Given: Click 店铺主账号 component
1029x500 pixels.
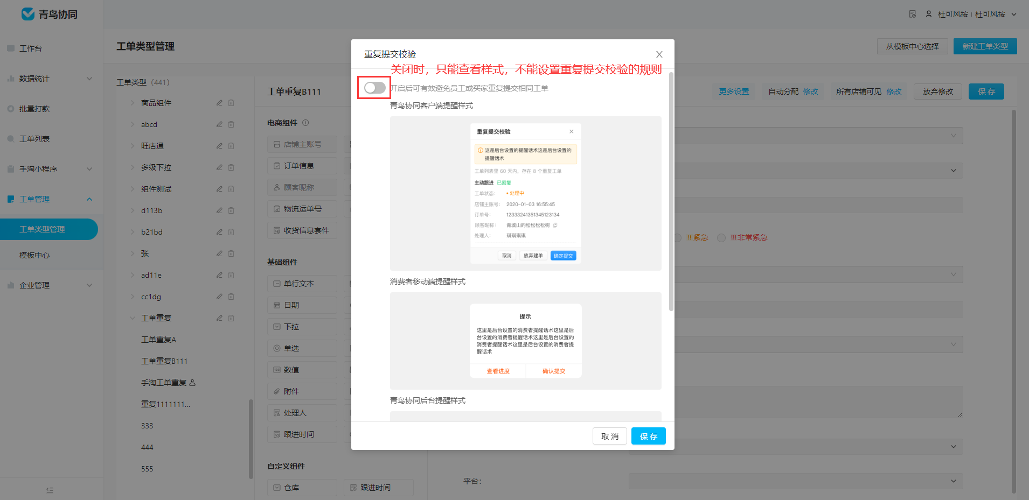Looking at the screenshot, I should coord(302,144).
